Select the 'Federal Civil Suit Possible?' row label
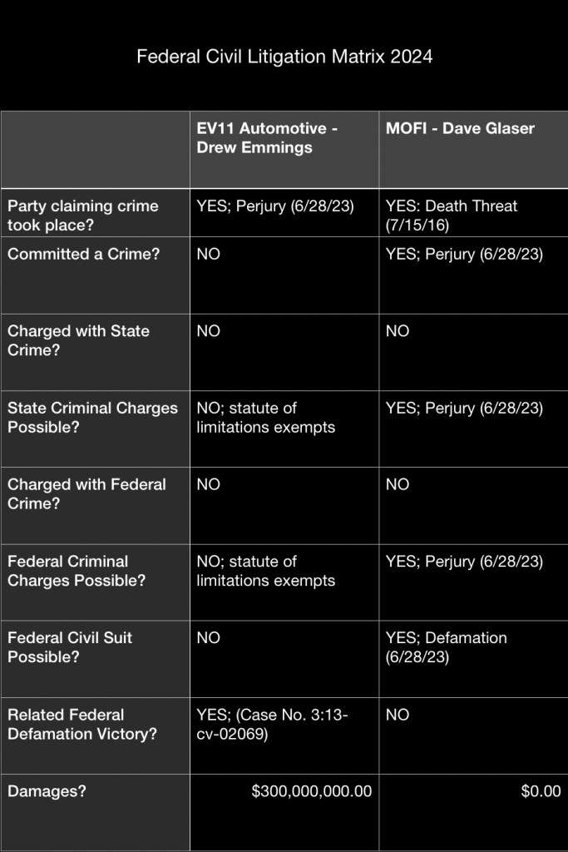 point(70,647)
